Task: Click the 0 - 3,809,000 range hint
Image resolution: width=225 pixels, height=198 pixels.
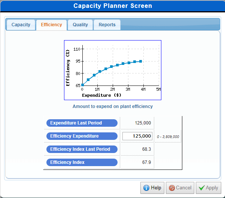Action: coord(168,136)
